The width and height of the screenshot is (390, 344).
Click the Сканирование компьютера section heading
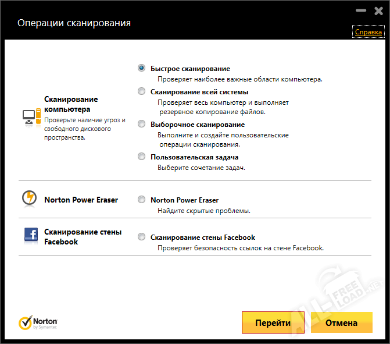(71, 104)
